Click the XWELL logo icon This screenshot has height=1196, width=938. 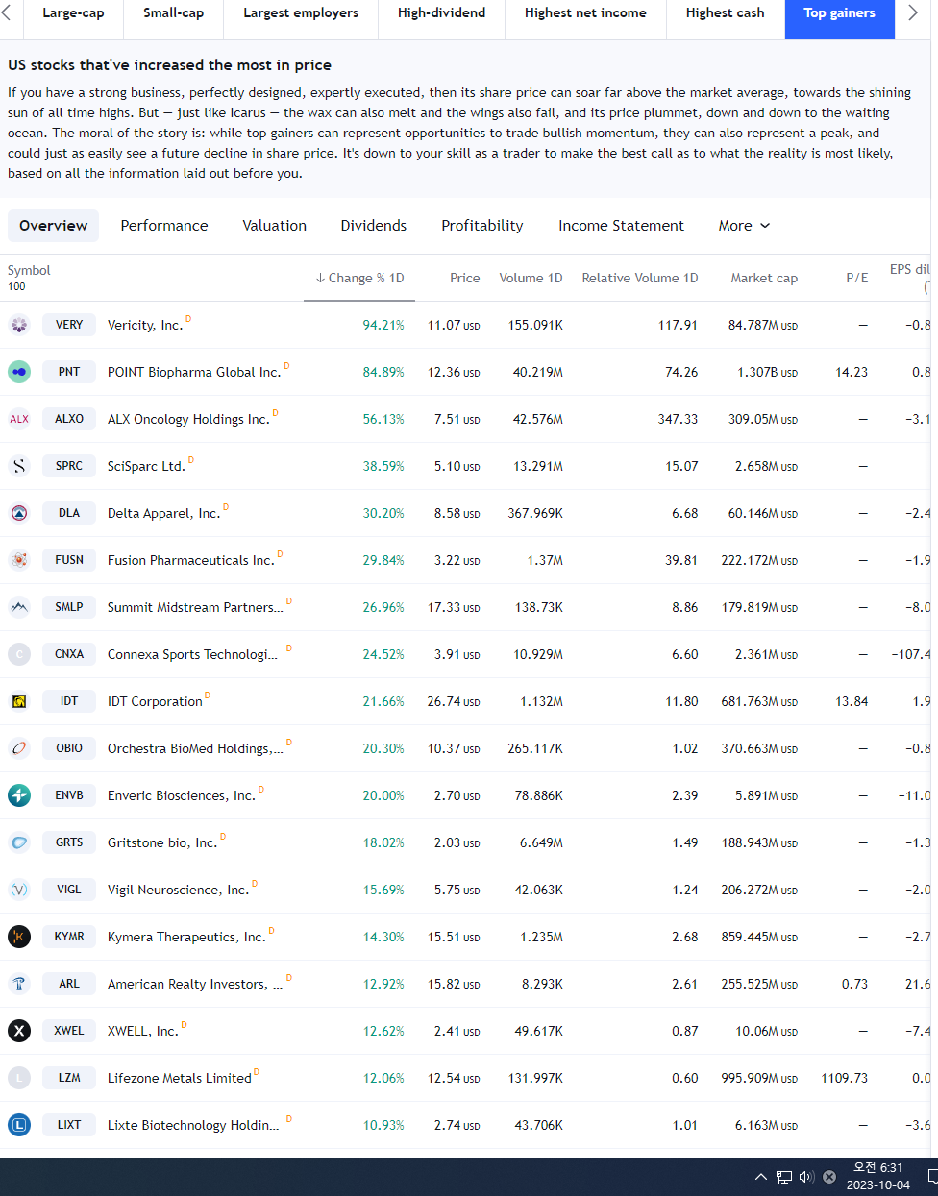coord(19,1031)
